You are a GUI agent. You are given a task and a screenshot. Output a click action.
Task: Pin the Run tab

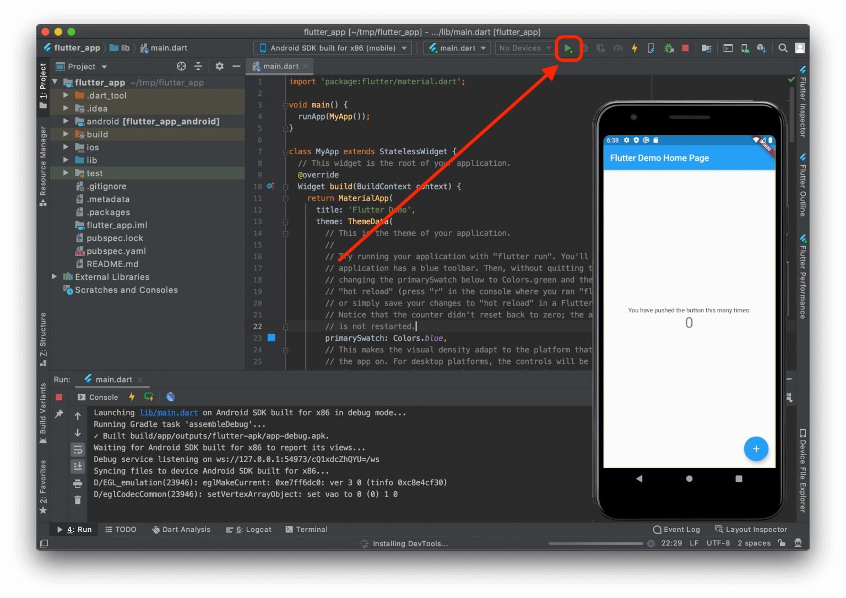click(59, 414)
